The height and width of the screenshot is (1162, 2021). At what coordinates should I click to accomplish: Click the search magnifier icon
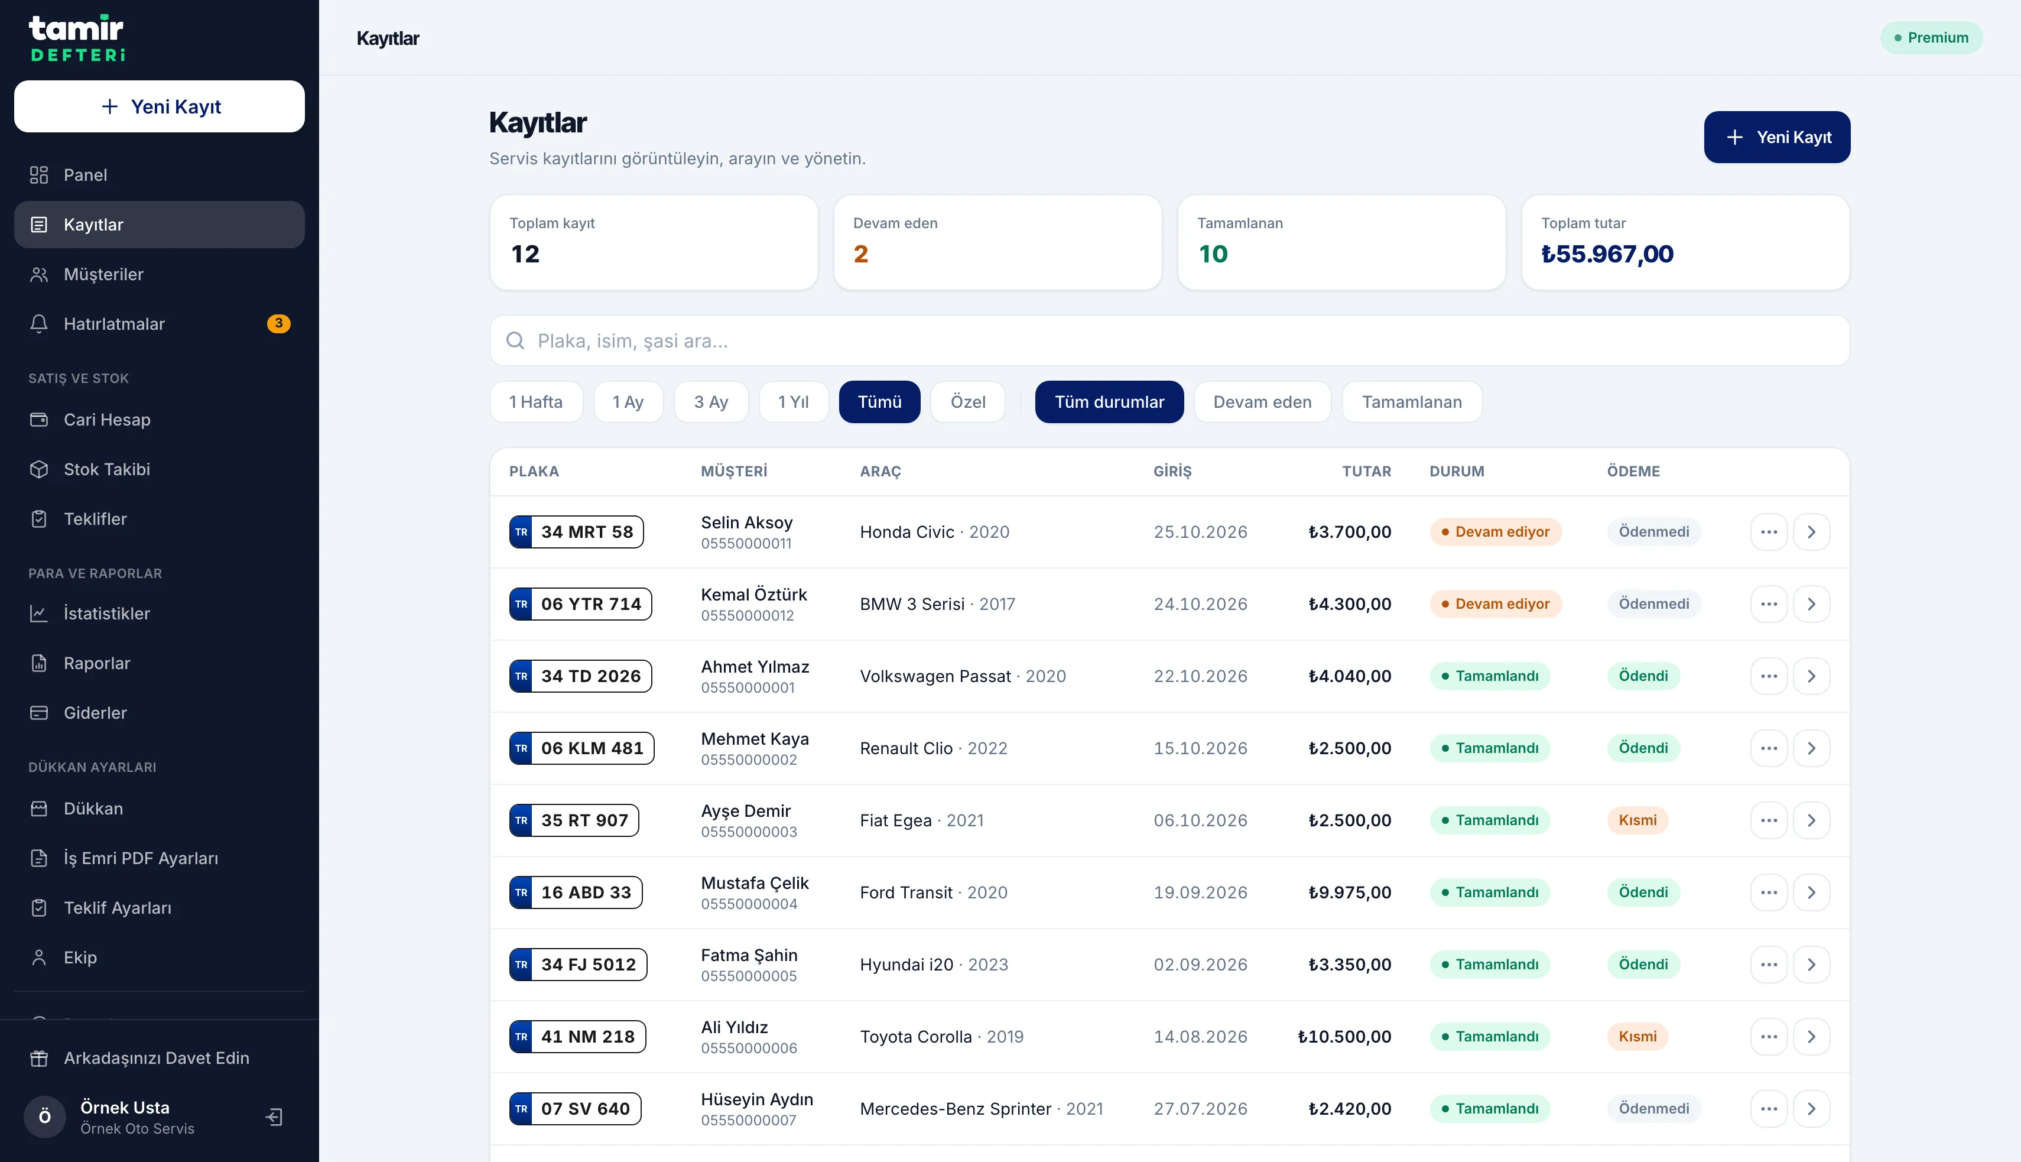tap(515, 341)
